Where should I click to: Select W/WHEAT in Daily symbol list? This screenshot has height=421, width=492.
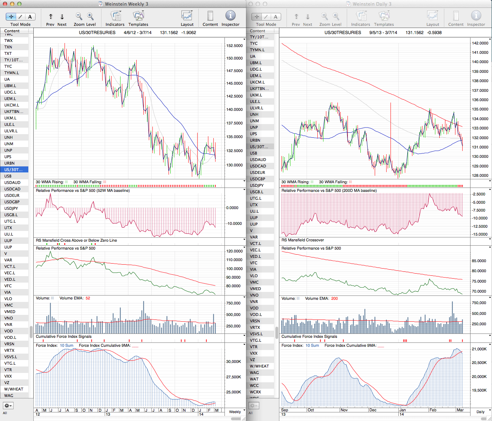259,366
